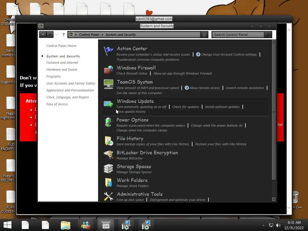Click the Search Control Panel field
This screenshot has width=308, height=231.
[x=238, y=35]
